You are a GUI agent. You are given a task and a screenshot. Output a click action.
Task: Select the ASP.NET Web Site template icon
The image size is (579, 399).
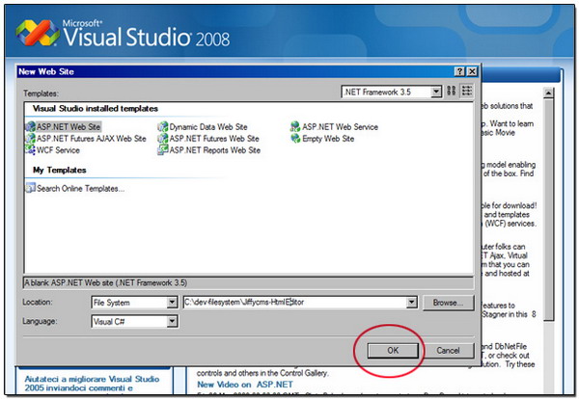pyautogui.click(x=30, y=127)
